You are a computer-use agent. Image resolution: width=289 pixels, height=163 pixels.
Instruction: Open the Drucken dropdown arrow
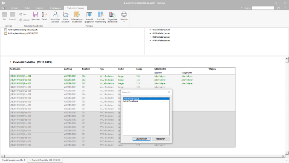coord(124,22)
